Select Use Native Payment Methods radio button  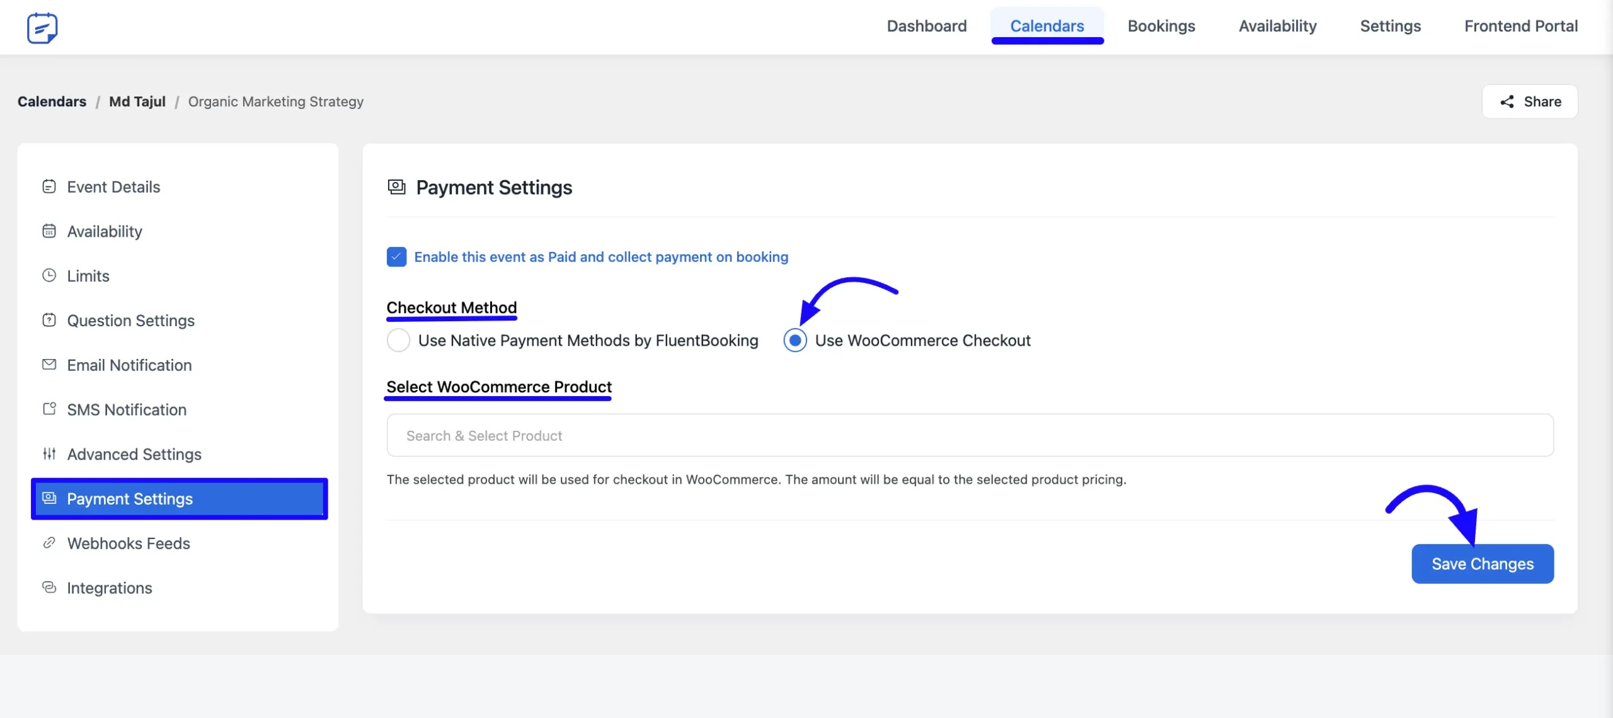tap(398, 341)
